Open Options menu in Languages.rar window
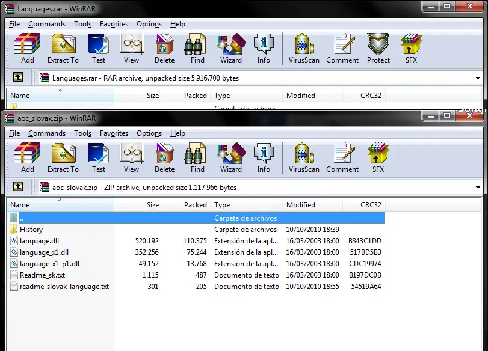Screen dimensions: 488x351 pos(149,24)
